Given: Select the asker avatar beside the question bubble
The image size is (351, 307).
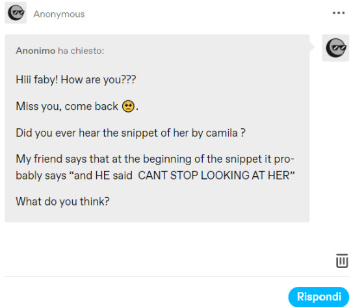Looking at the screenshot, I should [335, 48].
